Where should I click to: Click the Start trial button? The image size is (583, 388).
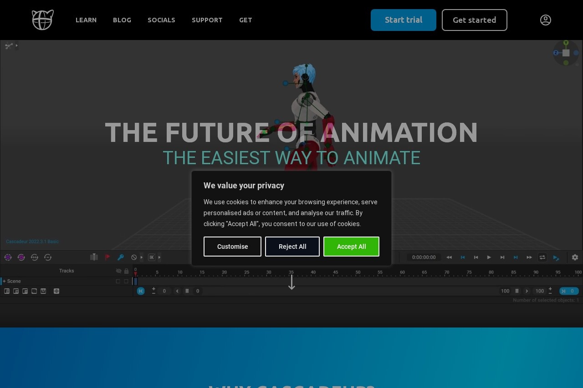tap(403, 20)
